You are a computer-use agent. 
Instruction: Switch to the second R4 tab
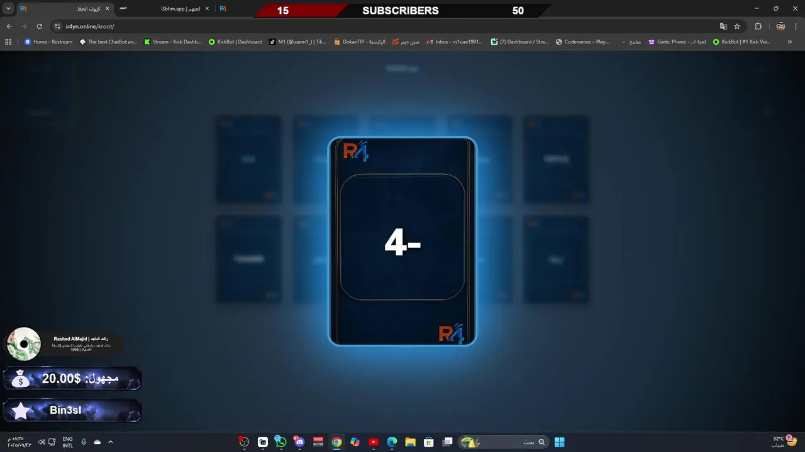tap(224, 9)
